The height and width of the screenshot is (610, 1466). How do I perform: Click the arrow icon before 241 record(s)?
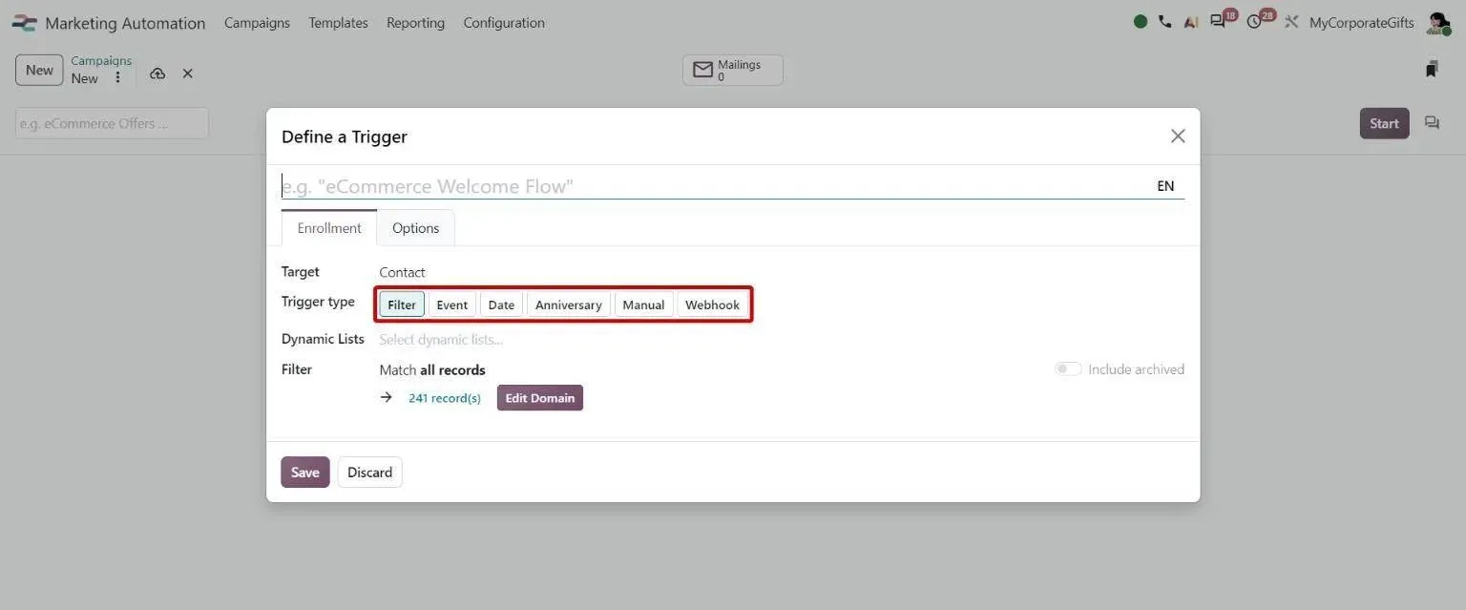coord(387,397)
